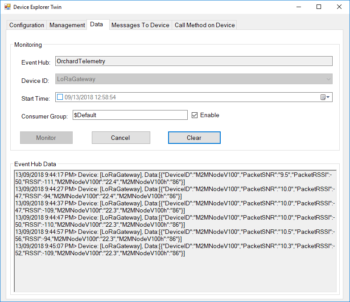Screen dimensions: 350x302
Task: Tick the Start Time checkbox
Action: tap(60, 97)
